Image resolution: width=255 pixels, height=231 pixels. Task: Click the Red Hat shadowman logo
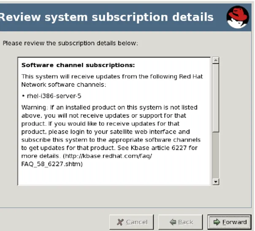point(238,17)
